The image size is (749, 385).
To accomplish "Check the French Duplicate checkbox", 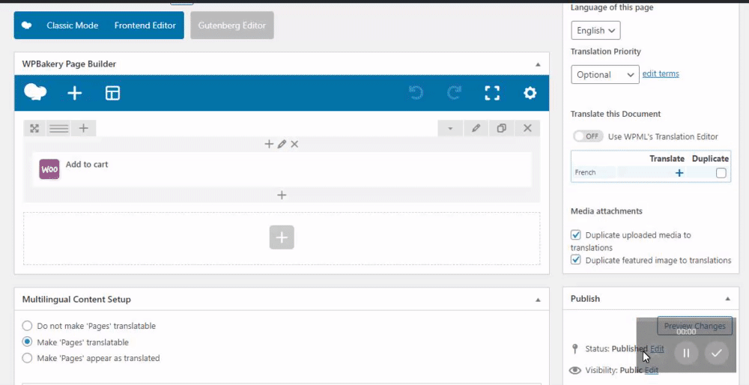I will point(721,173).
